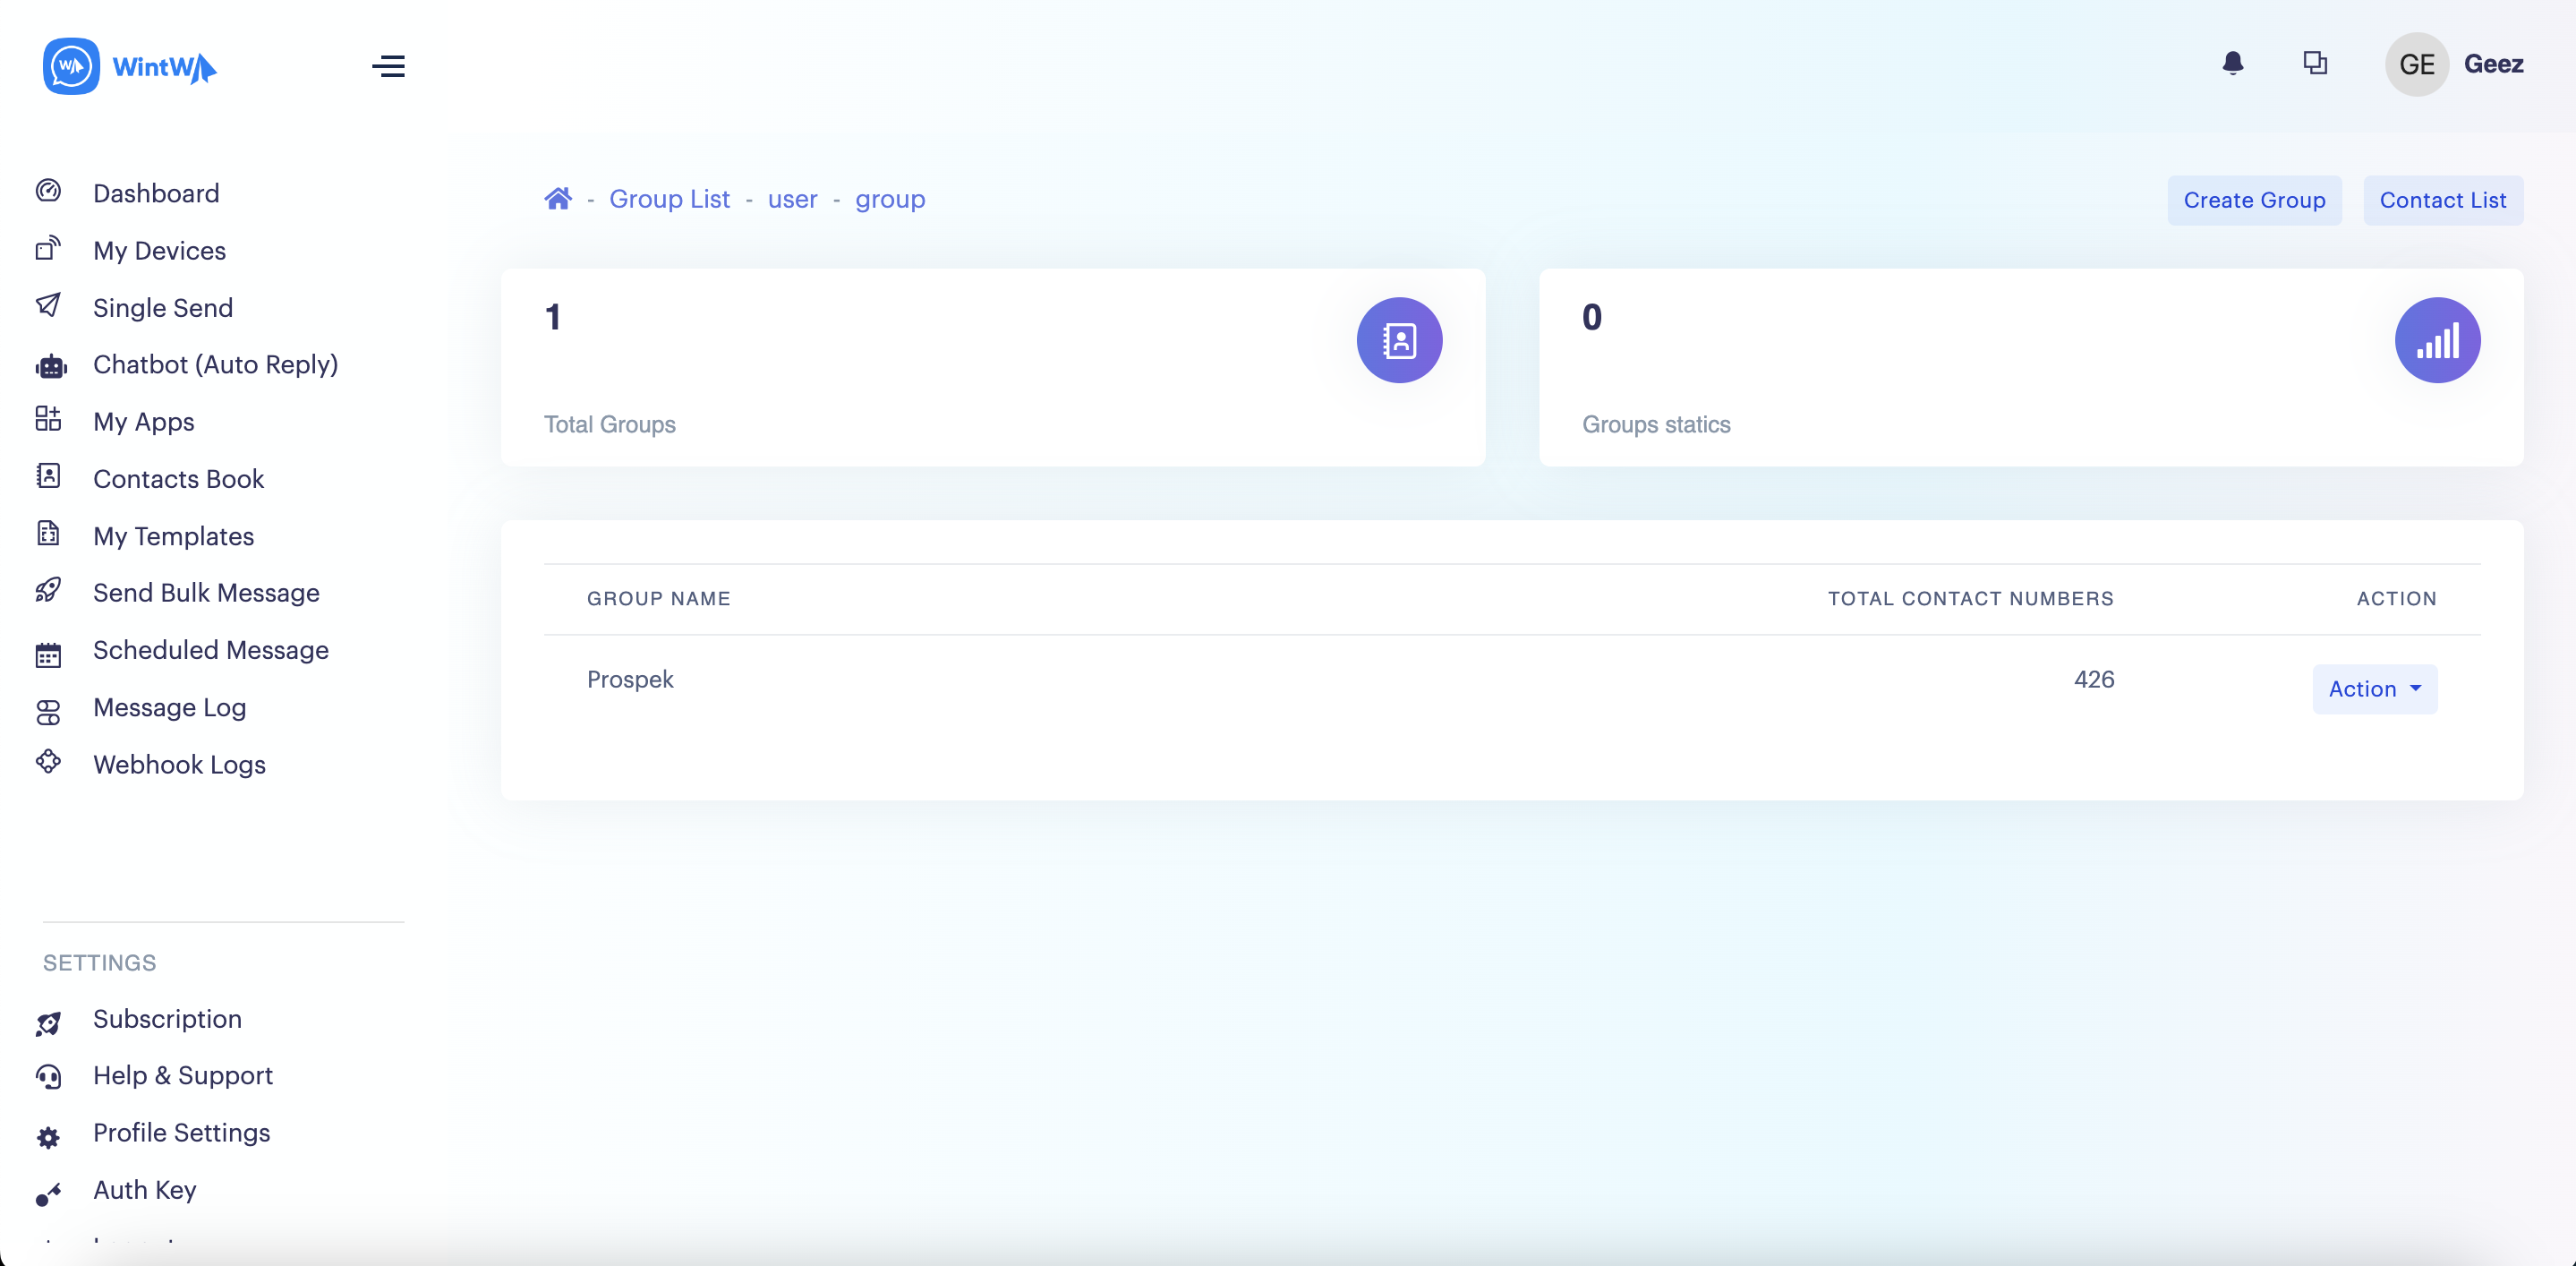
Task: Click the Send Bulk Message rocket icon
Action: pyautogui.click(x=48, y=591)
